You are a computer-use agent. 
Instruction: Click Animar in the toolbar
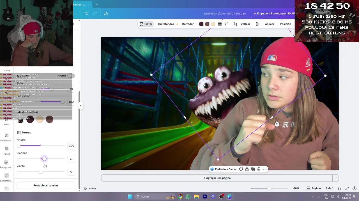270,24
